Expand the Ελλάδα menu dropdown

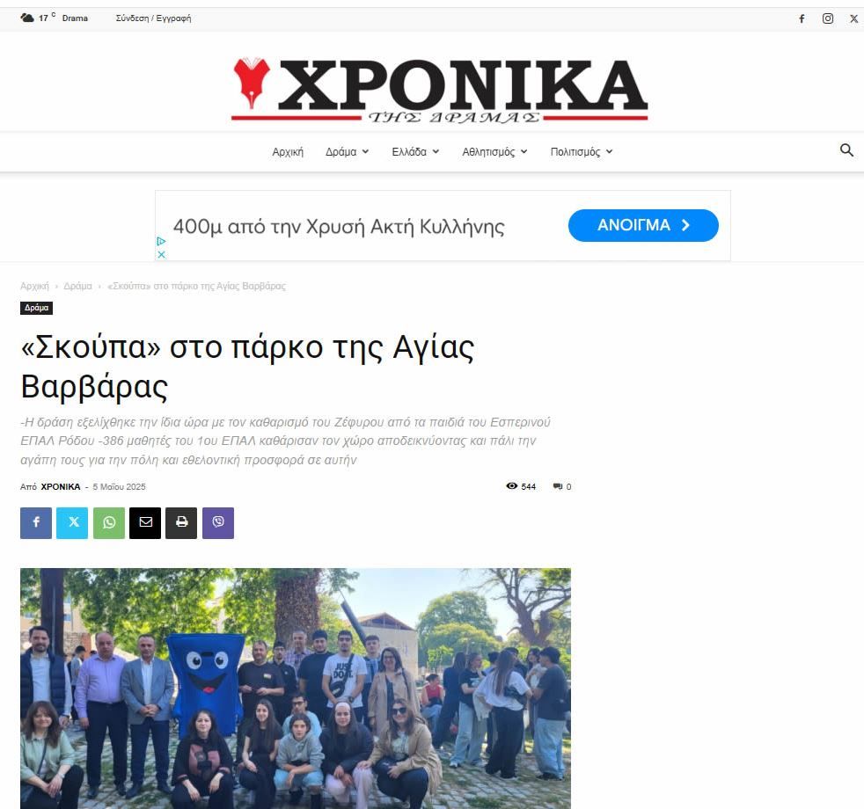click(x=415, y=151)
